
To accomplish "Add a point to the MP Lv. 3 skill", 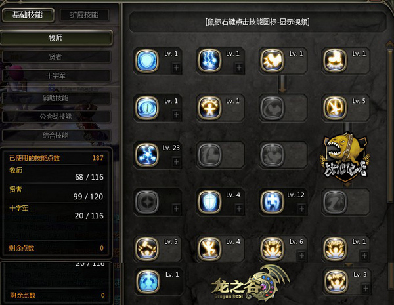I will [x=365, y=288].
